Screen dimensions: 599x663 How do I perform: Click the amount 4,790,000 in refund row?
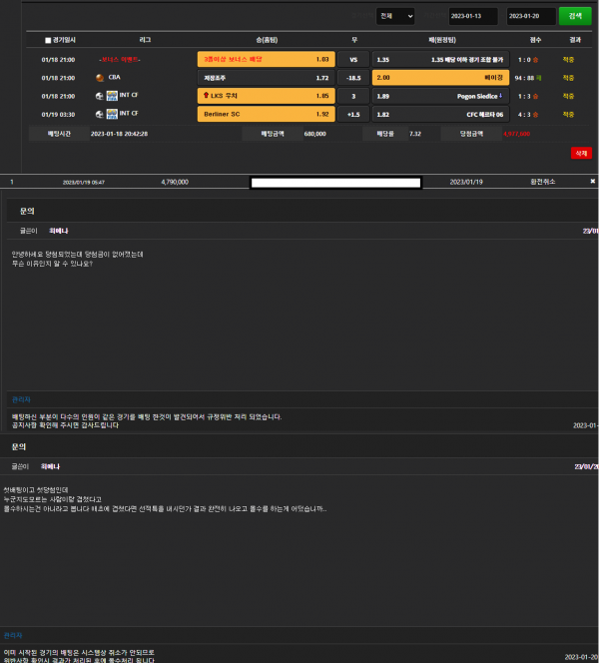(175, 182)
